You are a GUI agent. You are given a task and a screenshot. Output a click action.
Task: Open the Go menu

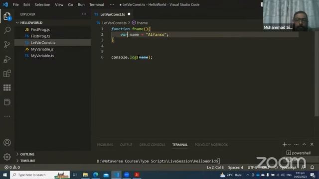coord(70,4)
